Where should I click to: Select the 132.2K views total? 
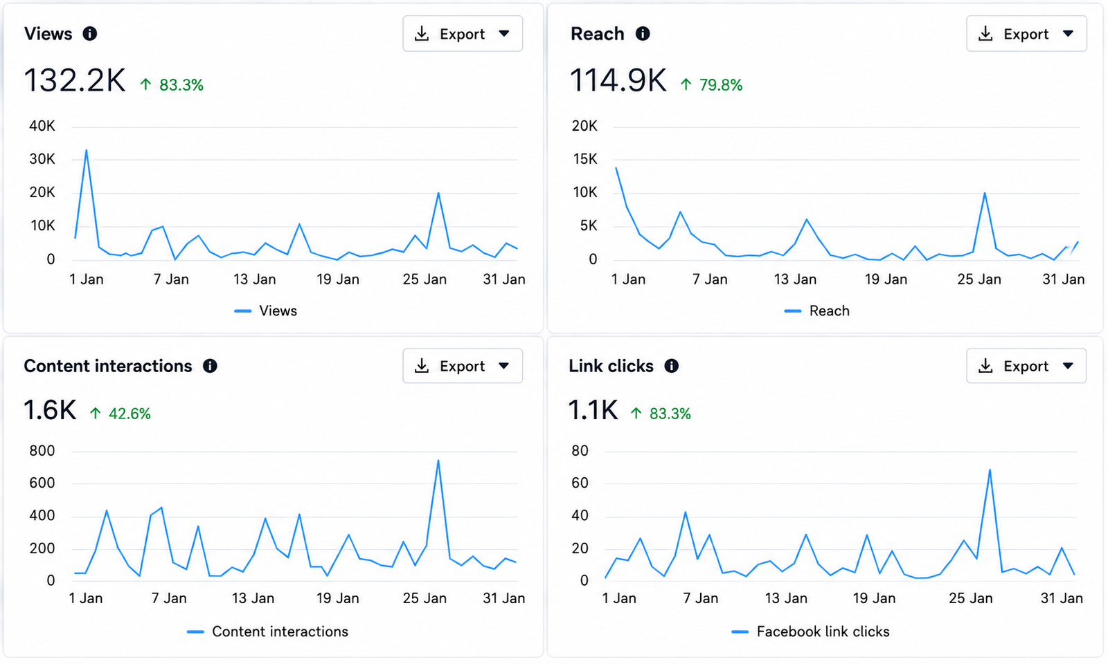75,81
